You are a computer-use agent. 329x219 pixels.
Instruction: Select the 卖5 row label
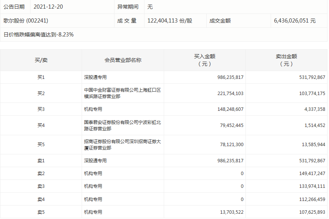coord(41,212)
